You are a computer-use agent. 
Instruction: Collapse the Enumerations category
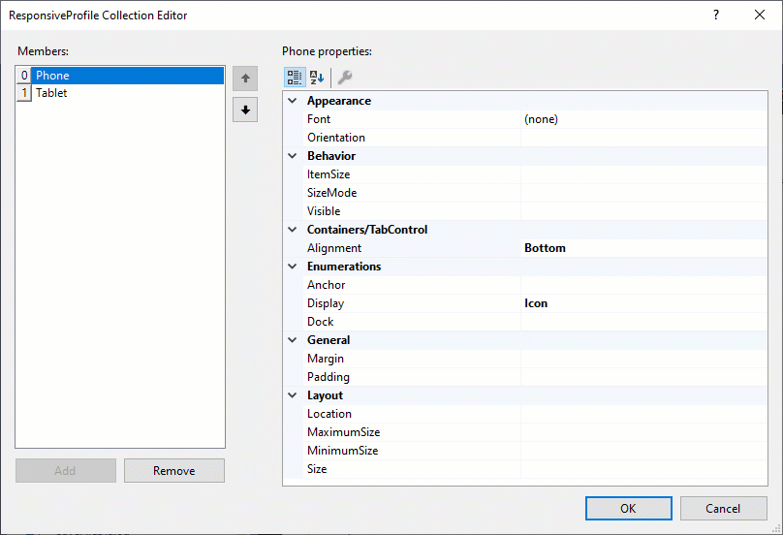coord(293,267)
